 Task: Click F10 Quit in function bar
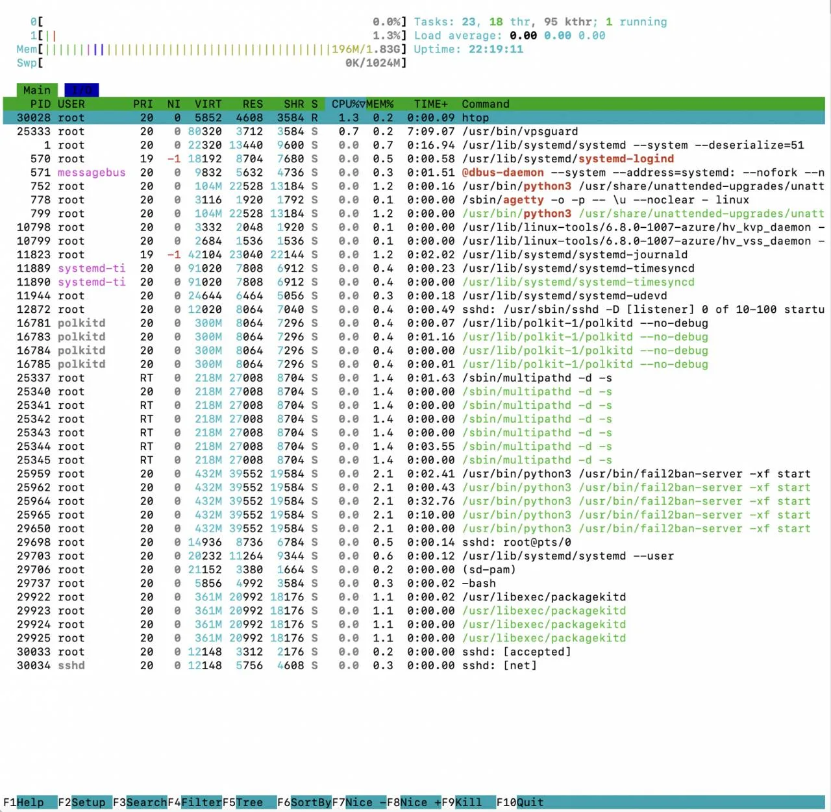click(x=521, y=802)
